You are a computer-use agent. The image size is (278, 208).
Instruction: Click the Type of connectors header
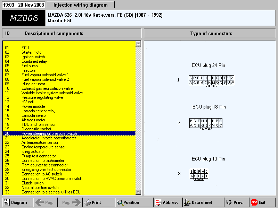[x=210, y=33]
